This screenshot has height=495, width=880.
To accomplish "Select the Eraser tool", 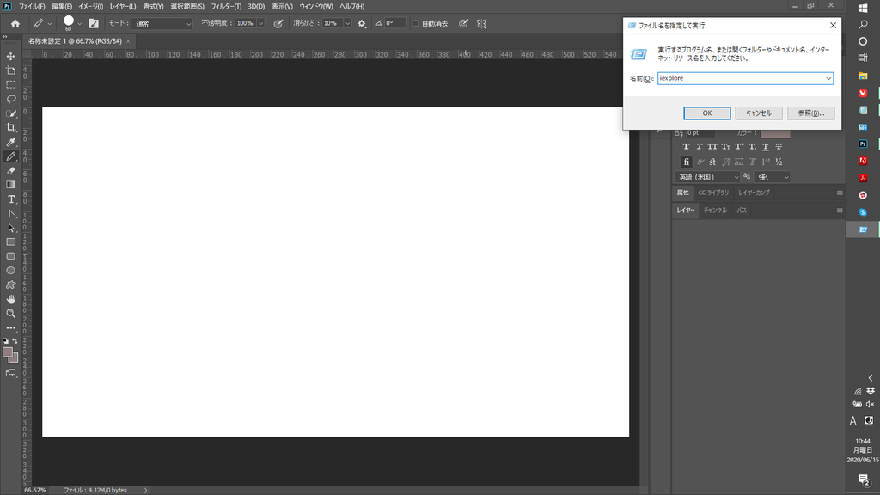I will (x=11, y=170).
